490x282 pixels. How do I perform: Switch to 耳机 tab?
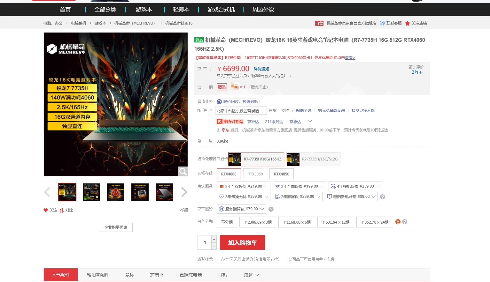tap(222, 275)
